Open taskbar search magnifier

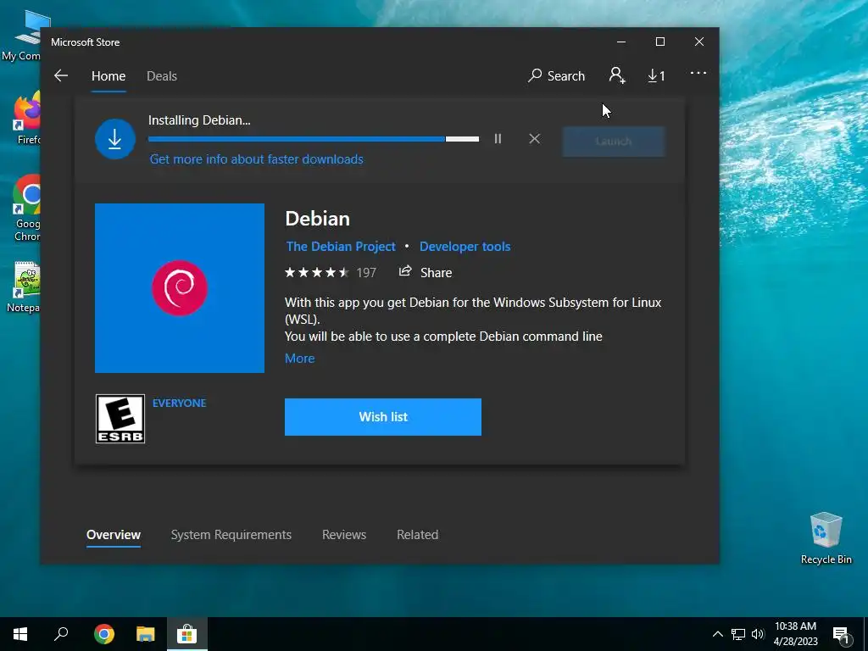click(61, 634)
